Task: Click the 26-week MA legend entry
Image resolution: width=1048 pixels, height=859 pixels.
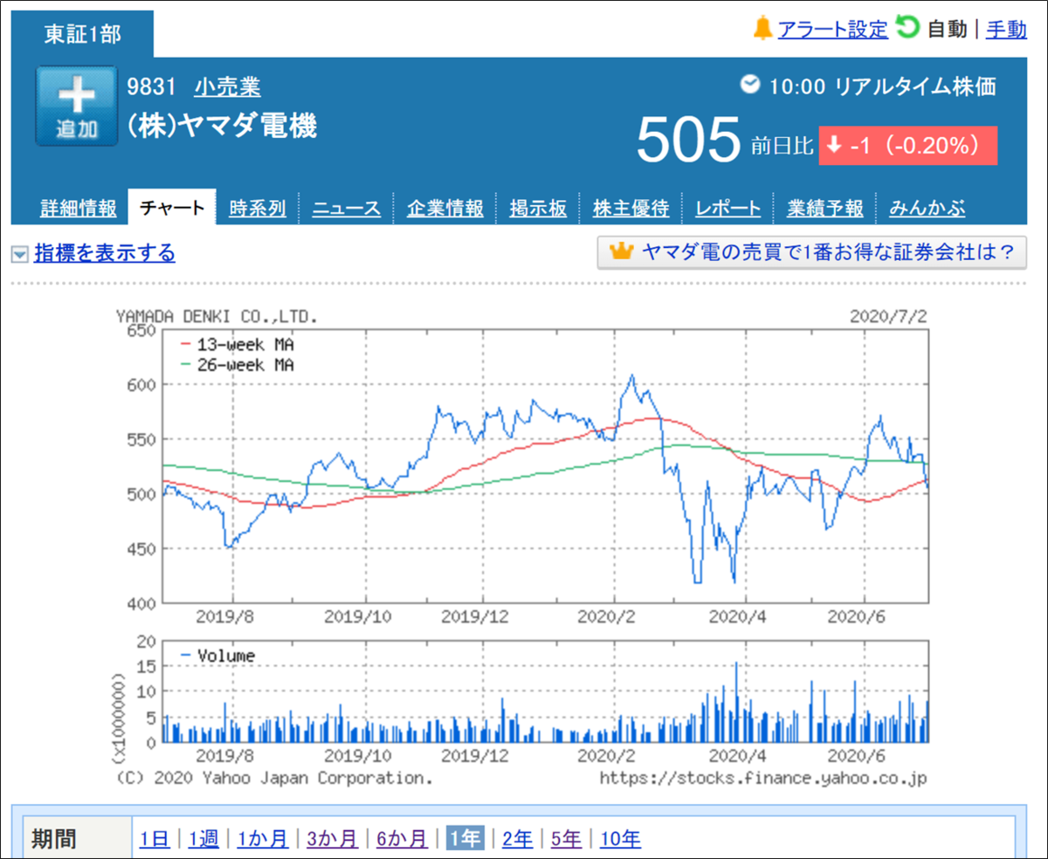Action: [x=236, y=365]
